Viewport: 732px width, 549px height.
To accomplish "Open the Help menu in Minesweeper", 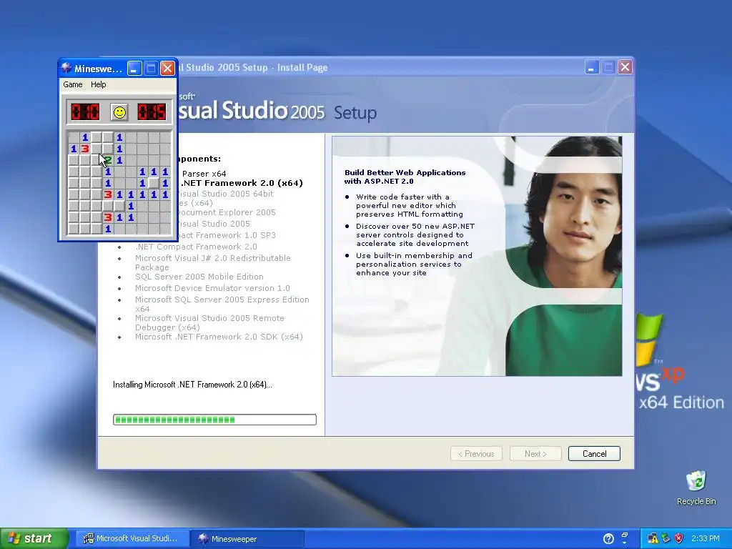I will point(98,84).
